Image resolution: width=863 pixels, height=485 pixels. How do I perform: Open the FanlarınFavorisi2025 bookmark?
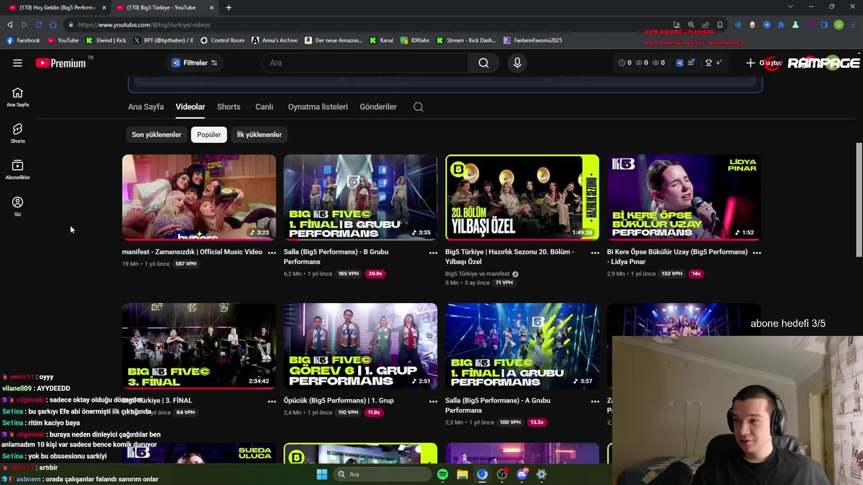coord(533,40)
